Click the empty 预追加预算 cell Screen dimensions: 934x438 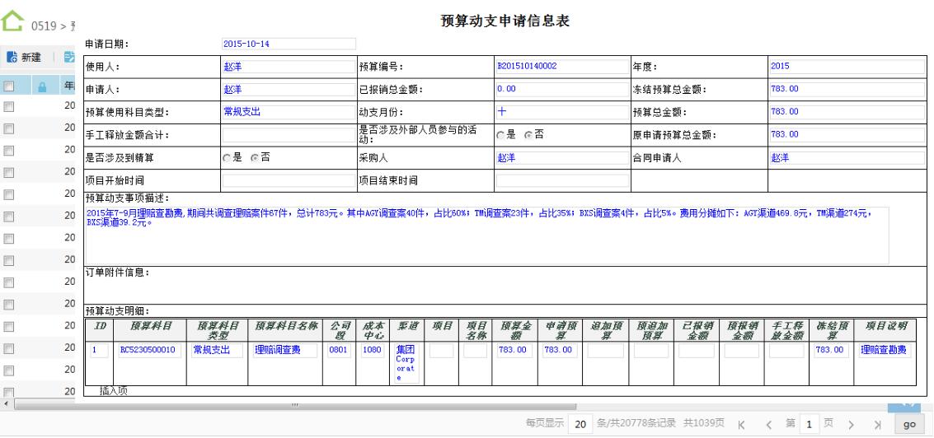point(651,351)
